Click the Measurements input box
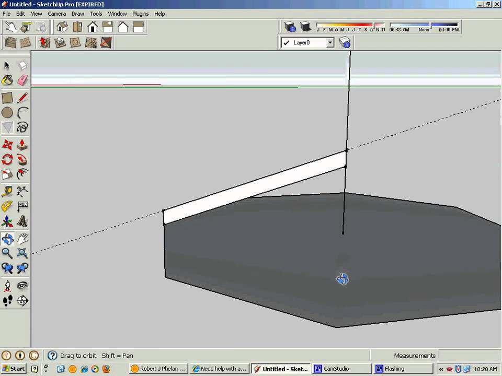The width and height of the screenshot is (502, 376). 469,356
